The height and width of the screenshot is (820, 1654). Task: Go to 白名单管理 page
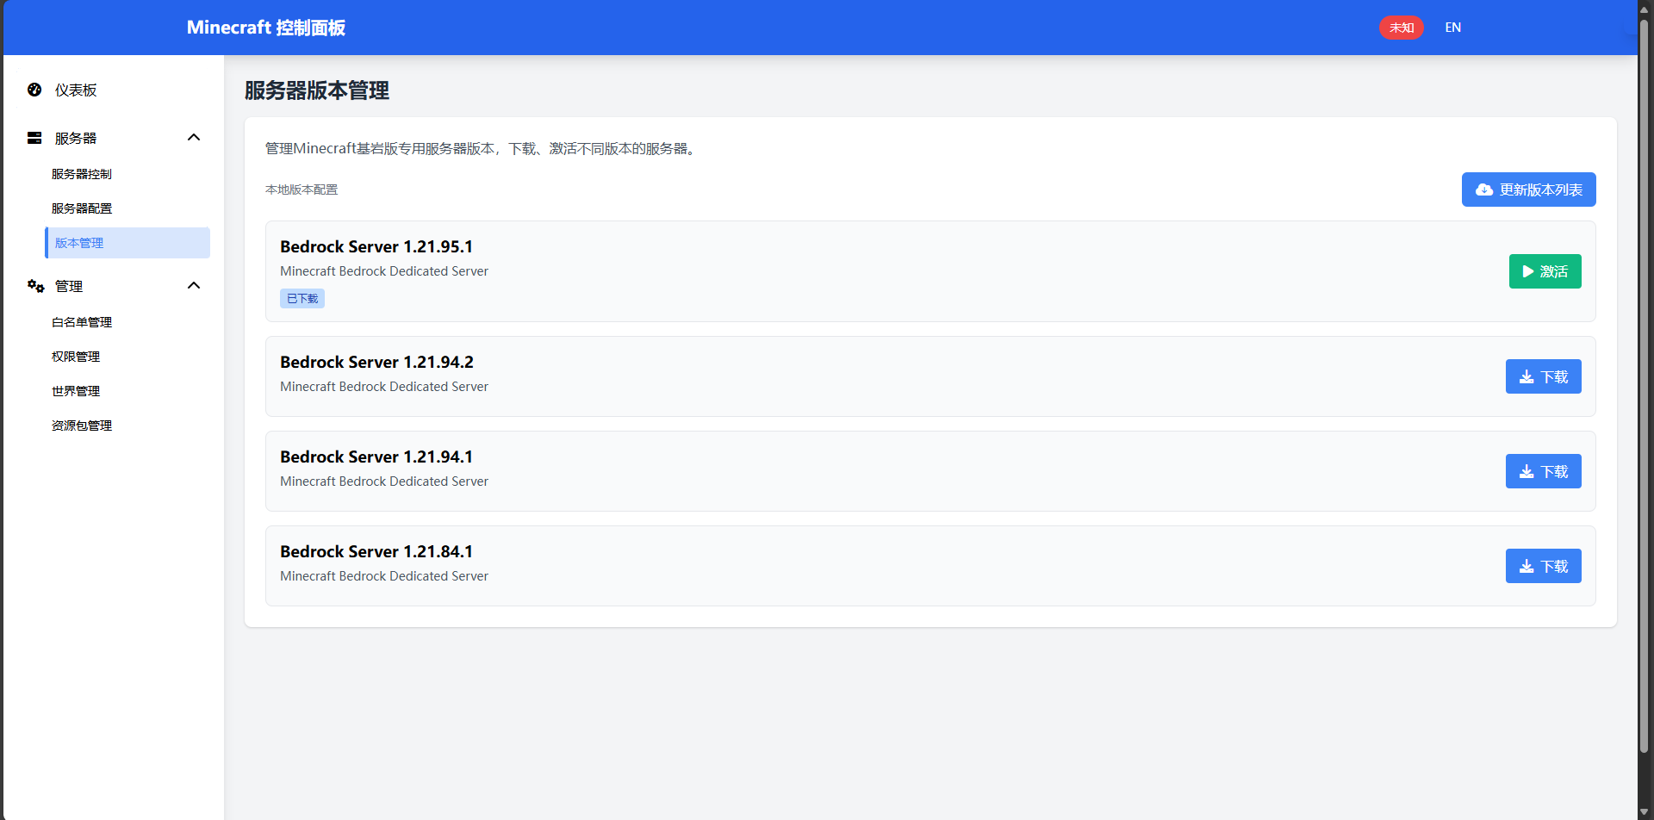(x=82, y=322)
